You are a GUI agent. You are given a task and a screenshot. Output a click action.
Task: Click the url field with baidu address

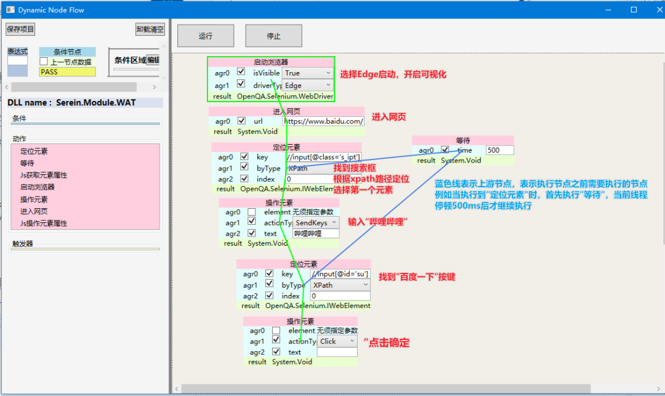pyautogui.click(x=323, y=121)
